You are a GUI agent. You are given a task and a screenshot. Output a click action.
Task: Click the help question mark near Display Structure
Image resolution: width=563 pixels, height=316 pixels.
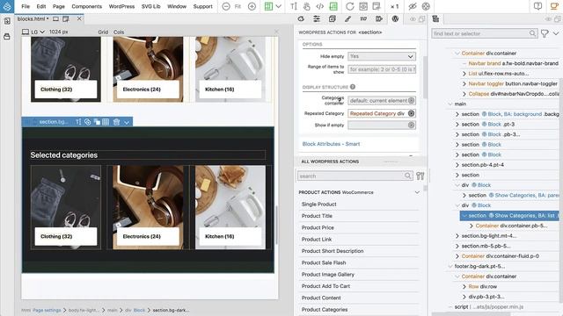tap(353, 87)
